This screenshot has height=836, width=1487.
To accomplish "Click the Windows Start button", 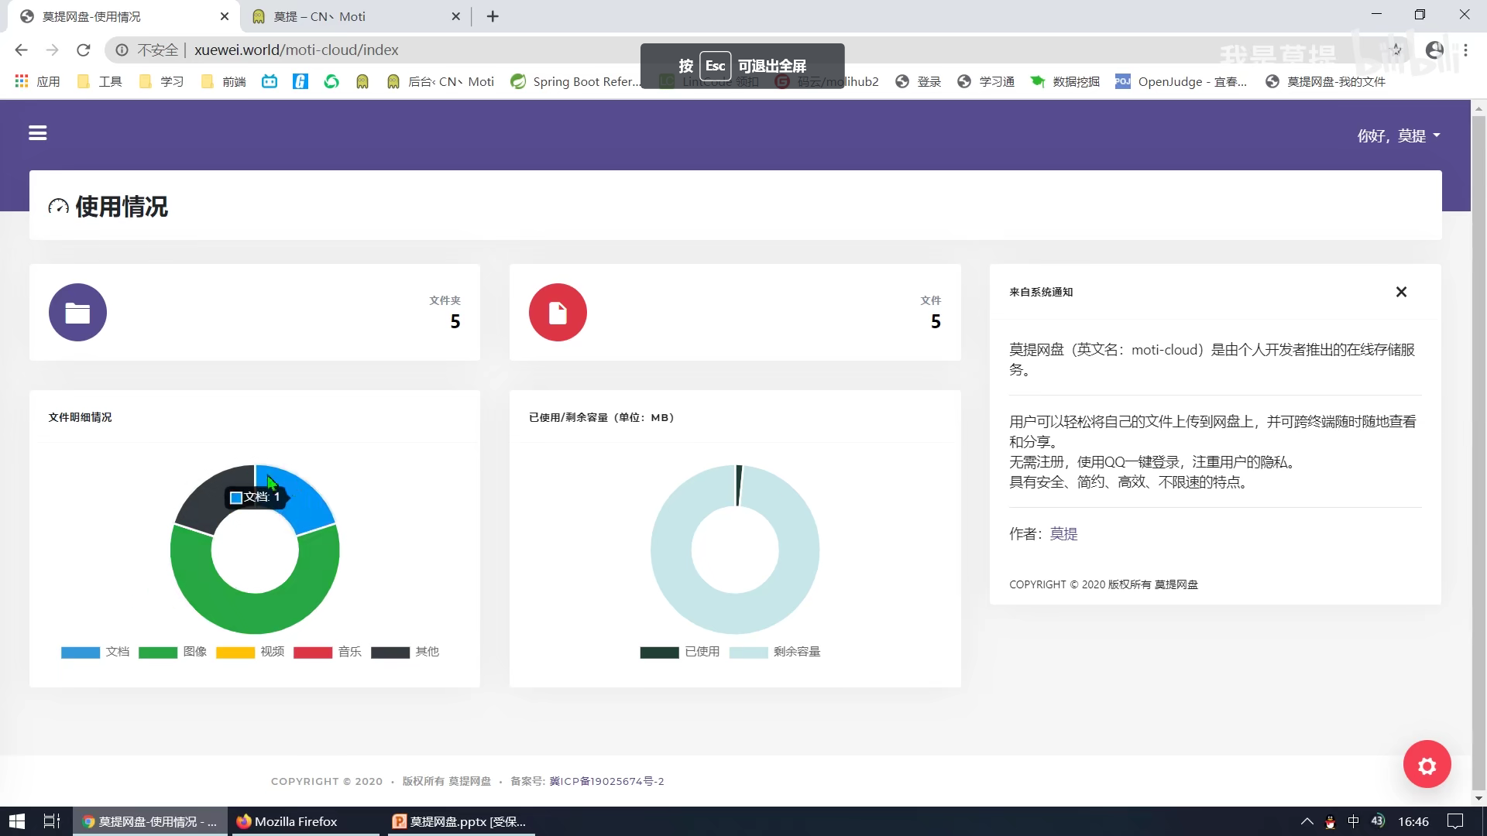I will [x=16, y=821].
